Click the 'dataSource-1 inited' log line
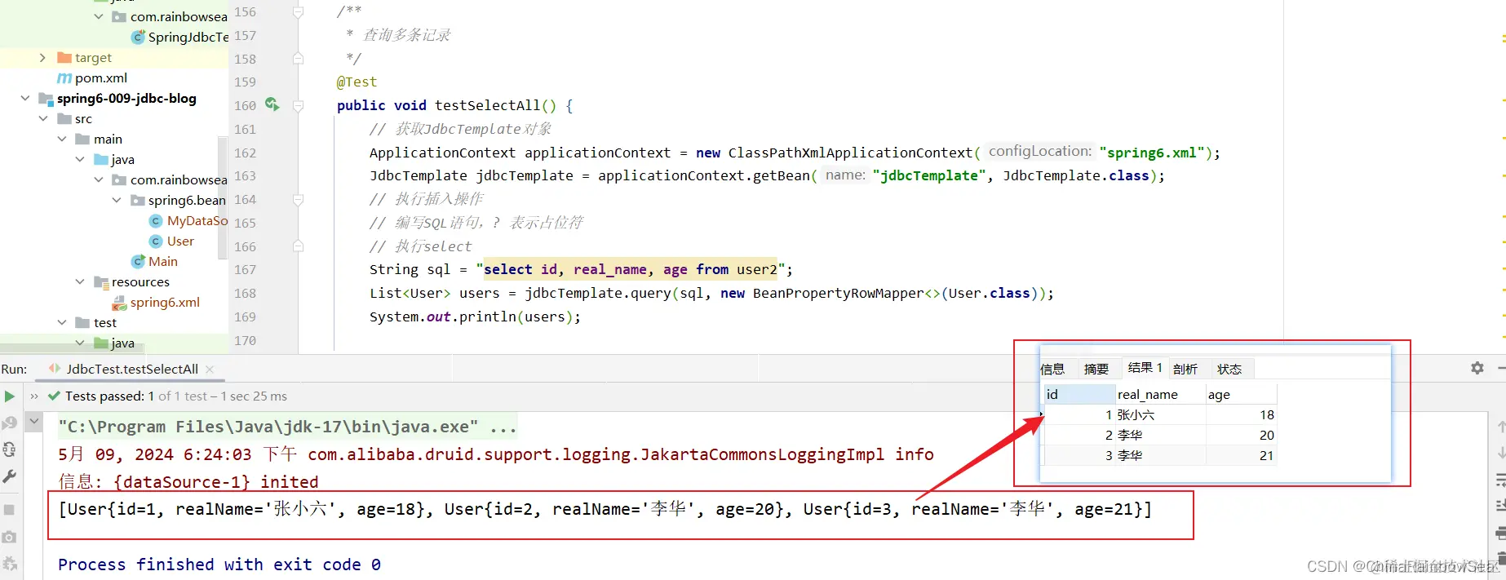This screenshot has width=1506, height=580. pos(188,482)
